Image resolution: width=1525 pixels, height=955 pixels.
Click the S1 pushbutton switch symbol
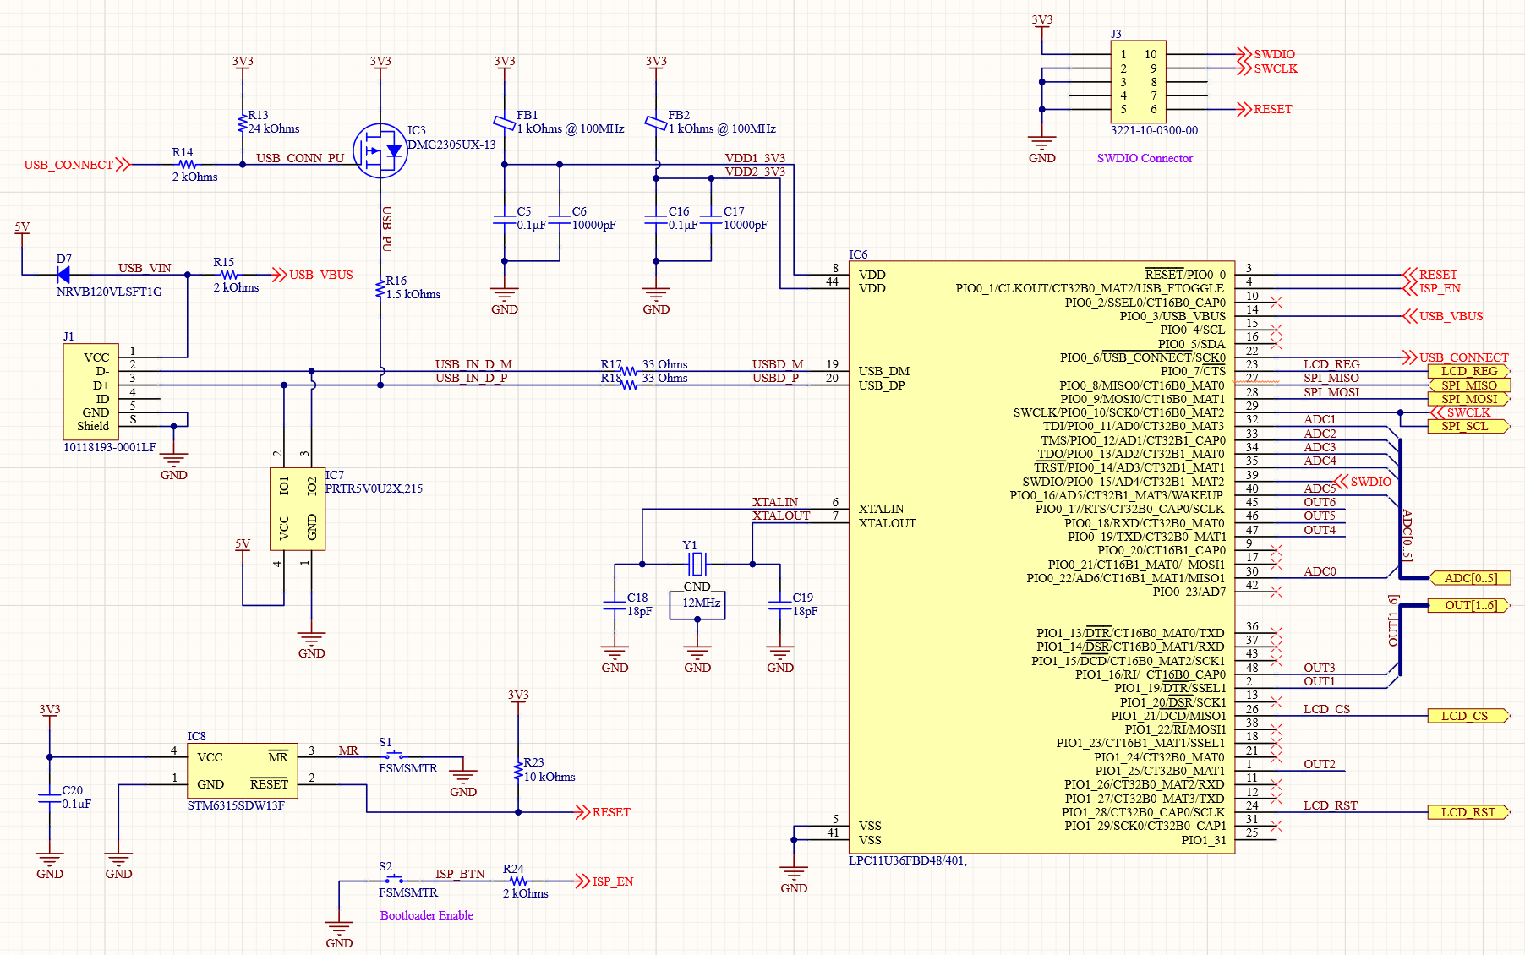(x=395, y=756)
